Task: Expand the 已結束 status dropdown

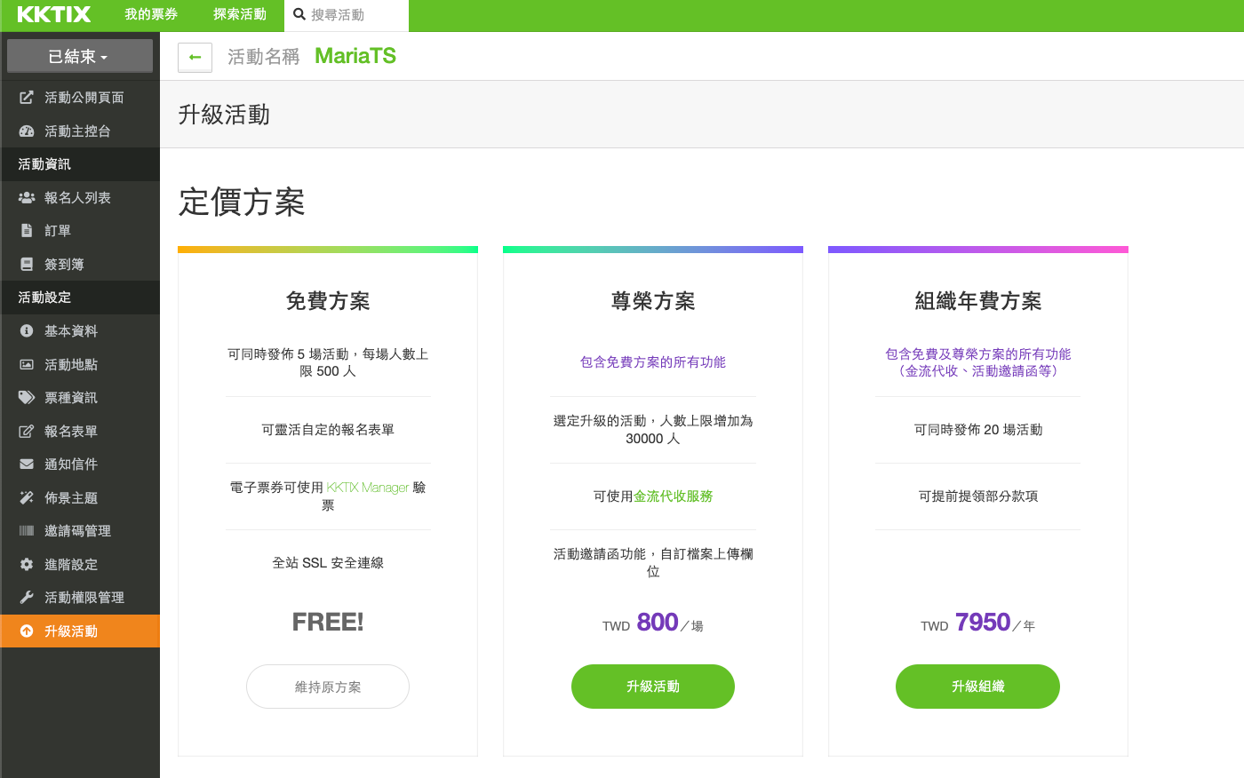Action: point(79,57)
